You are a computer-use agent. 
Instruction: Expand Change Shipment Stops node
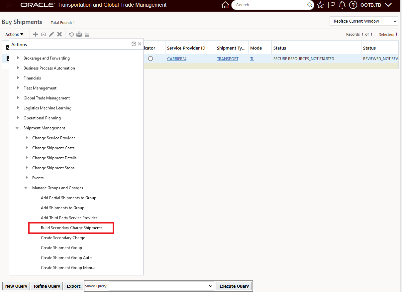pos(27,168)
